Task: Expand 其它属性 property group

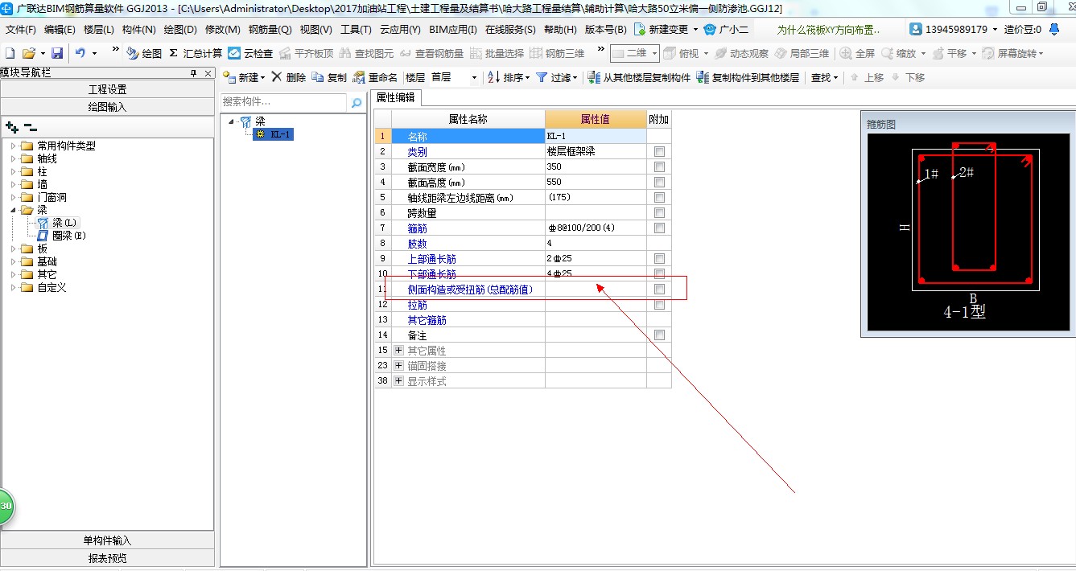Action: pos(398,350)
